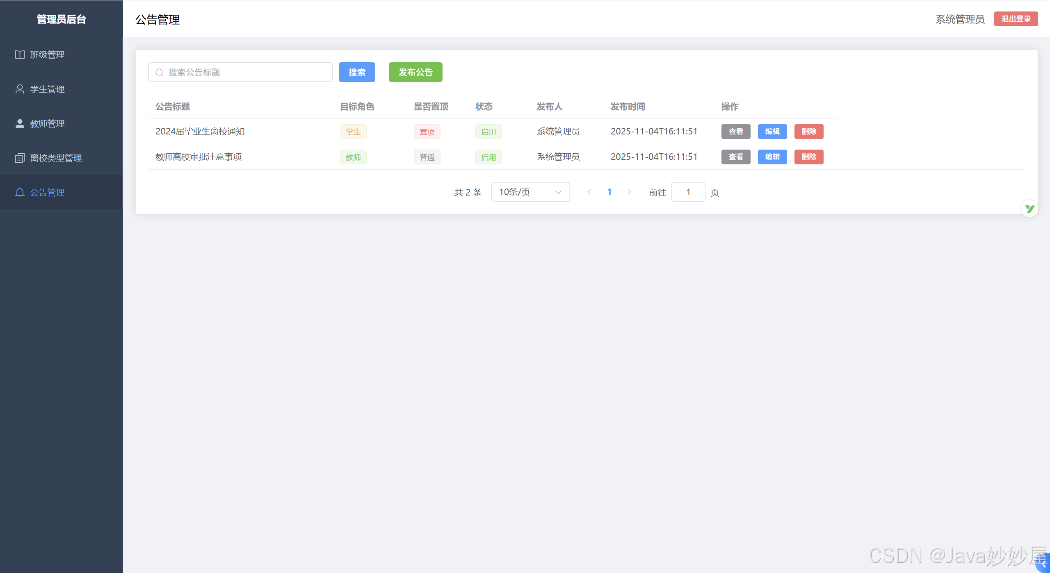The height and width of the screenshot is (573, 1050).
Task: Click the 退出登录 button
Action: click(x=1016, y=19)
